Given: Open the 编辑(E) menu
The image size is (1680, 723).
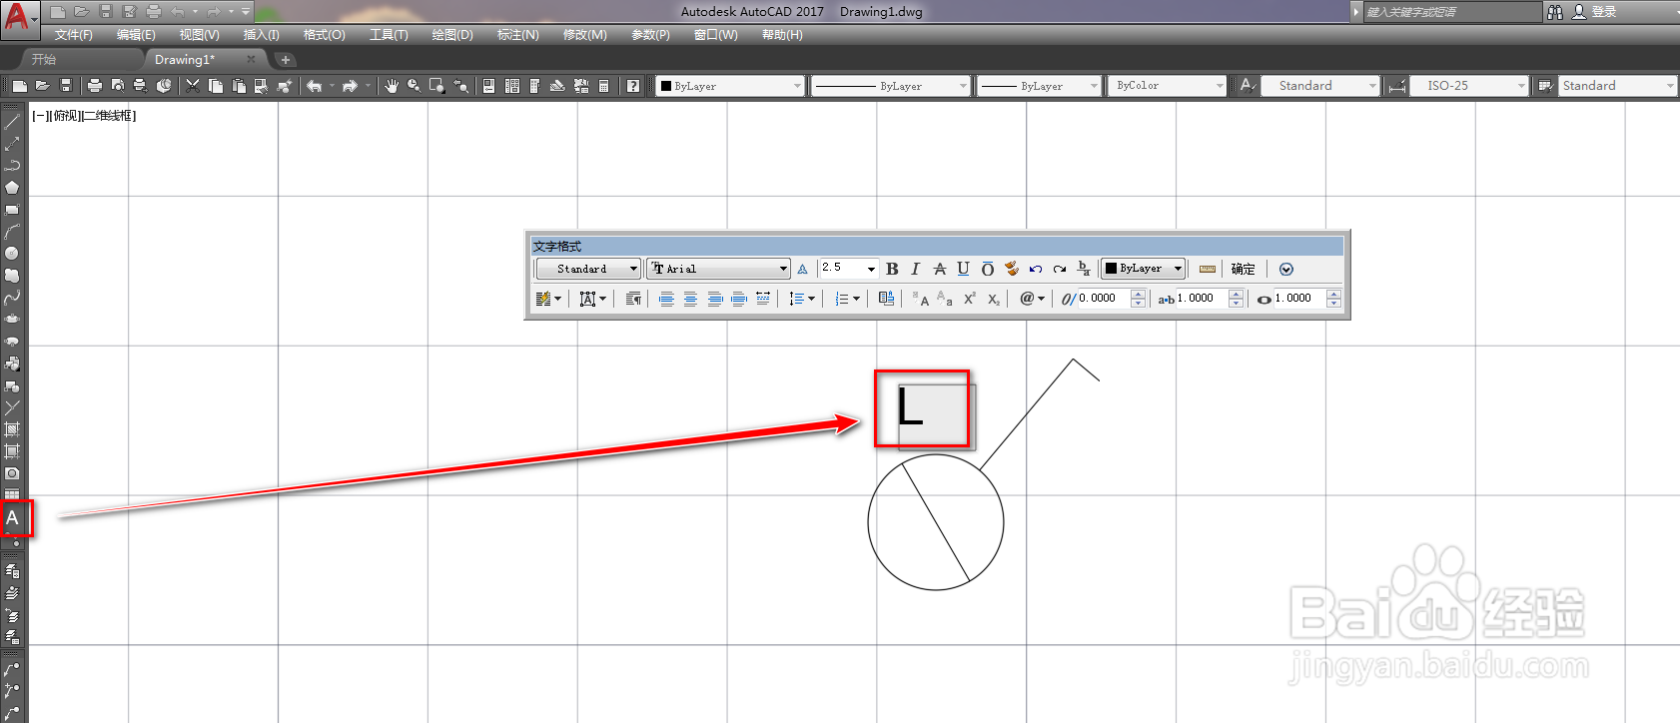Looking at the screenshot, I should tap(136, 35).
